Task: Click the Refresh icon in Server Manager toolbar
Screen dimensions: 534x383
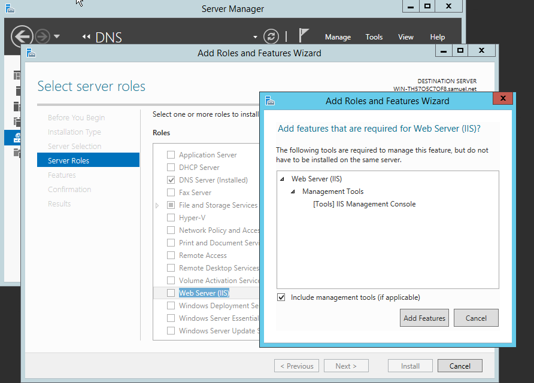Action: (x=271, y=37)
